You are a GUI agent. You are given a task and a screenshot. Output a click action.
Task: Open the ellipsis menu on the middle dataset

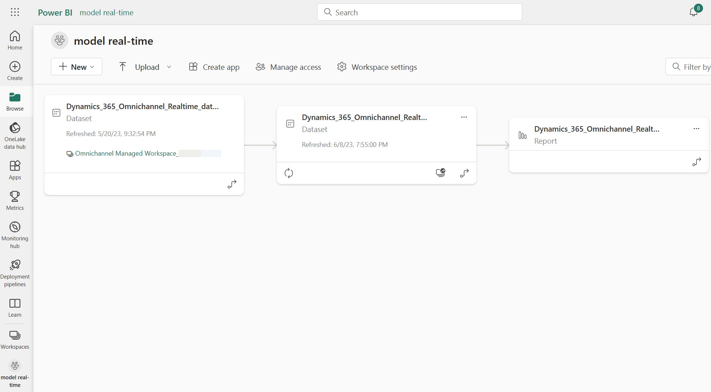pyautogui.click(x=464, y=117)
